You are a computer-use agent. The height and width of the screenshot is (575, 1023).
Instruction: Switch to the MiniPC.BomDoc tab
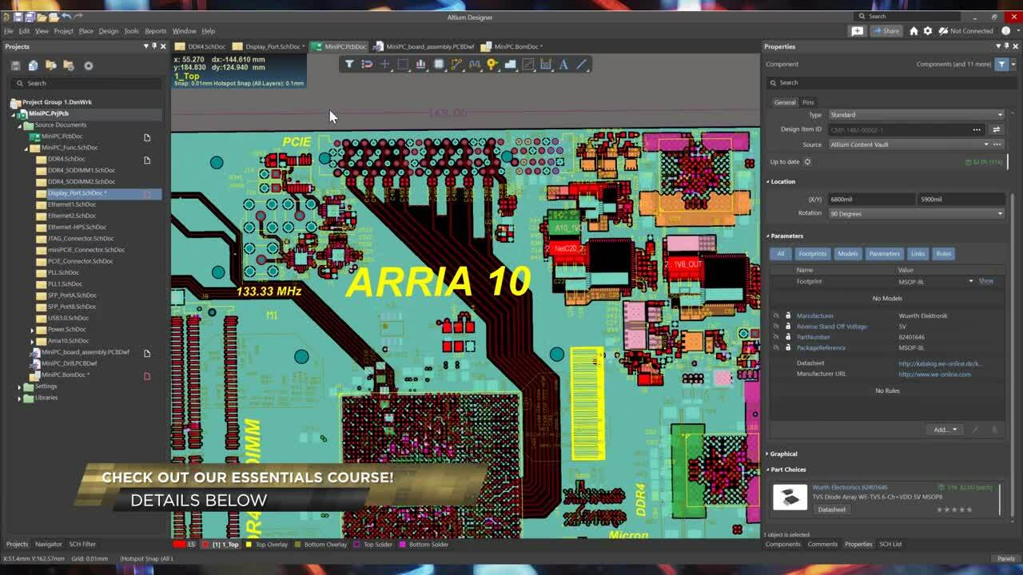tap(516, 46)
